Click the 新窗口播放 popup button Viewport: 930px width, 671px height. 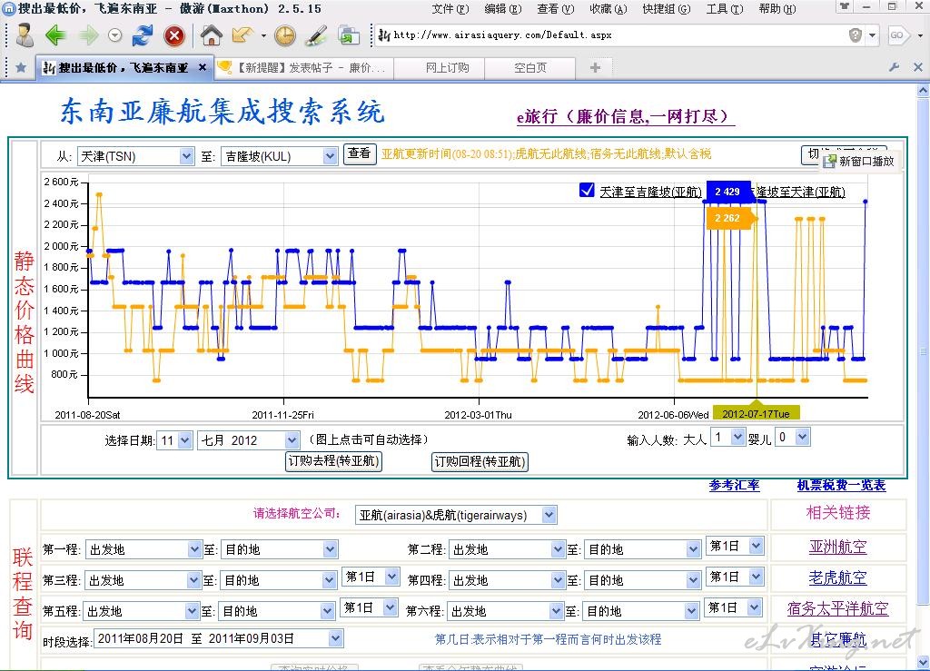coord(859,161)
